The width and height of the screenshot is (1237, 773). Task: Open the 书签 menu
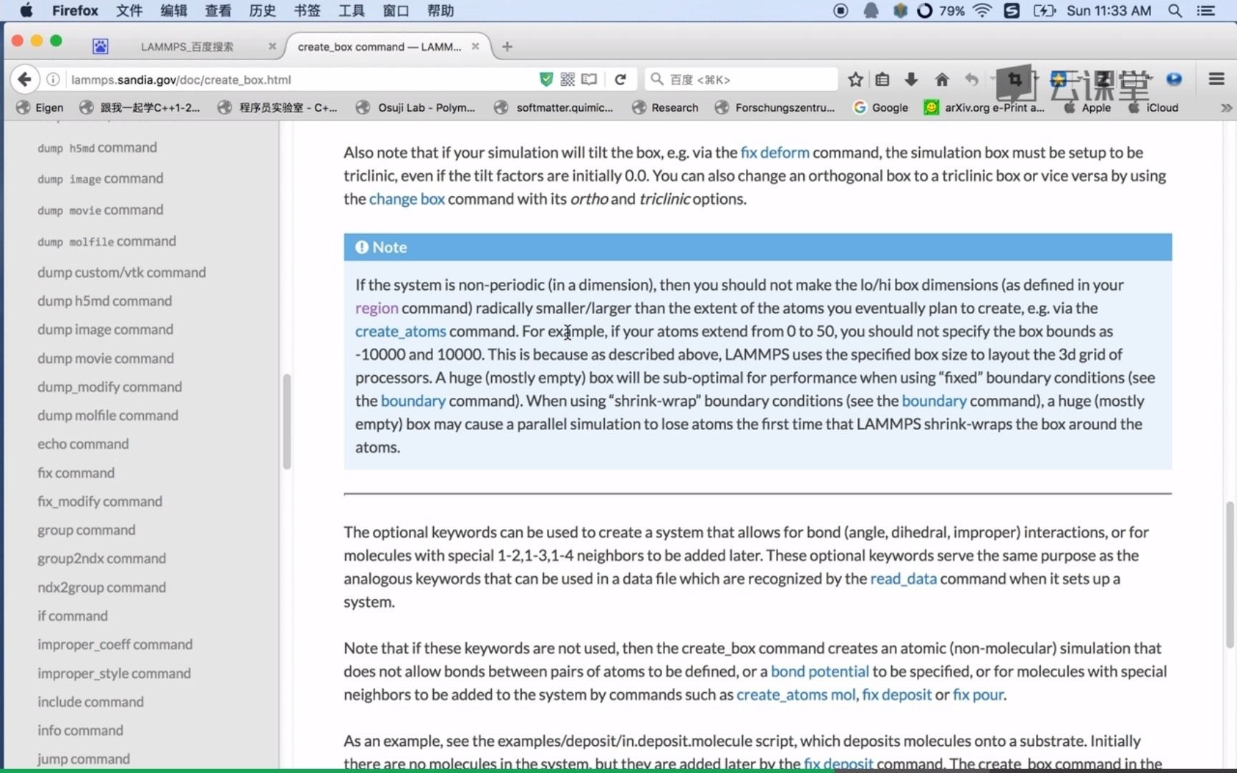pos(306,11)
